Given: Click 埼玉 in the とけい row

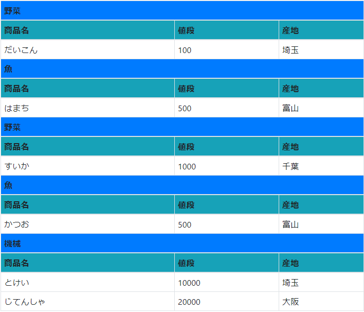Looking at the screenshot, I should click(x=290, y=283).
